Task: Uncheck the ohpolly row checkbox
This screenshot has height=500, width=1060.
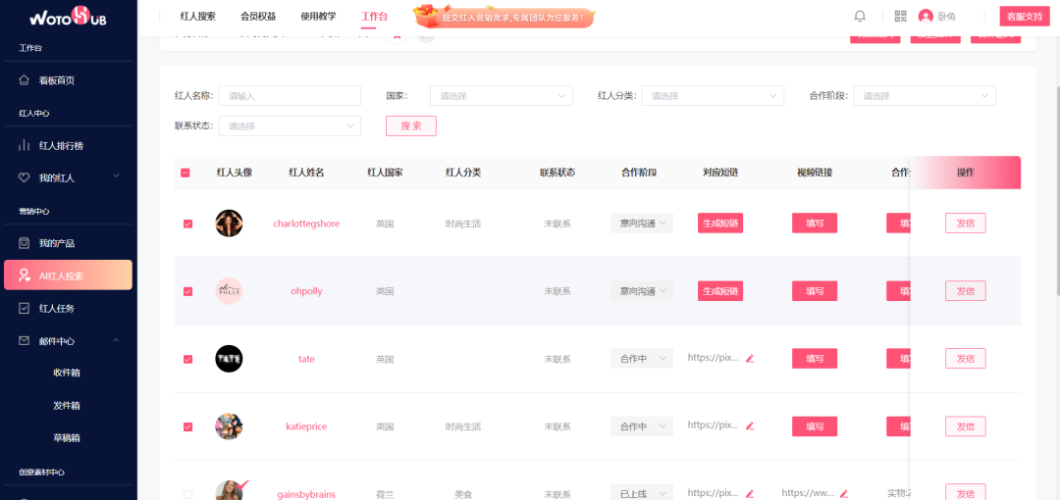Action: (x=187, y=291)
